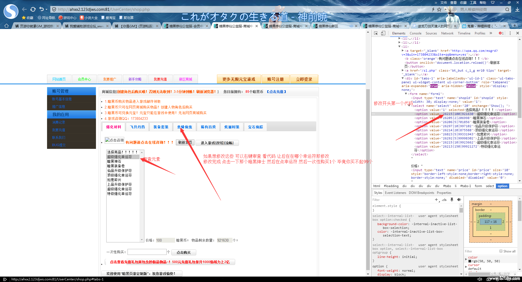Click the browser refresh icon

click(x=33, y=9)
